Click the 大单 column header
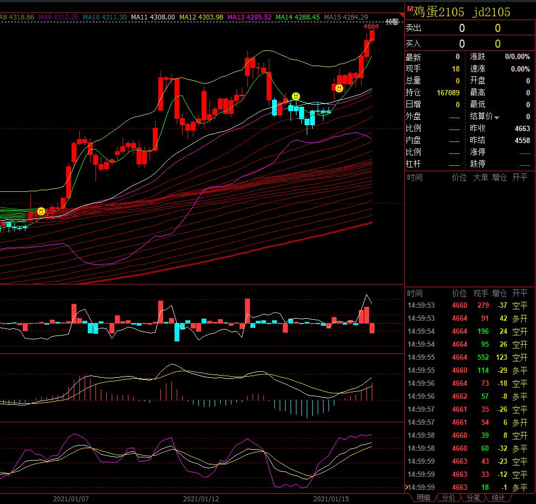536x504 pixels. [x=480, y=177]
